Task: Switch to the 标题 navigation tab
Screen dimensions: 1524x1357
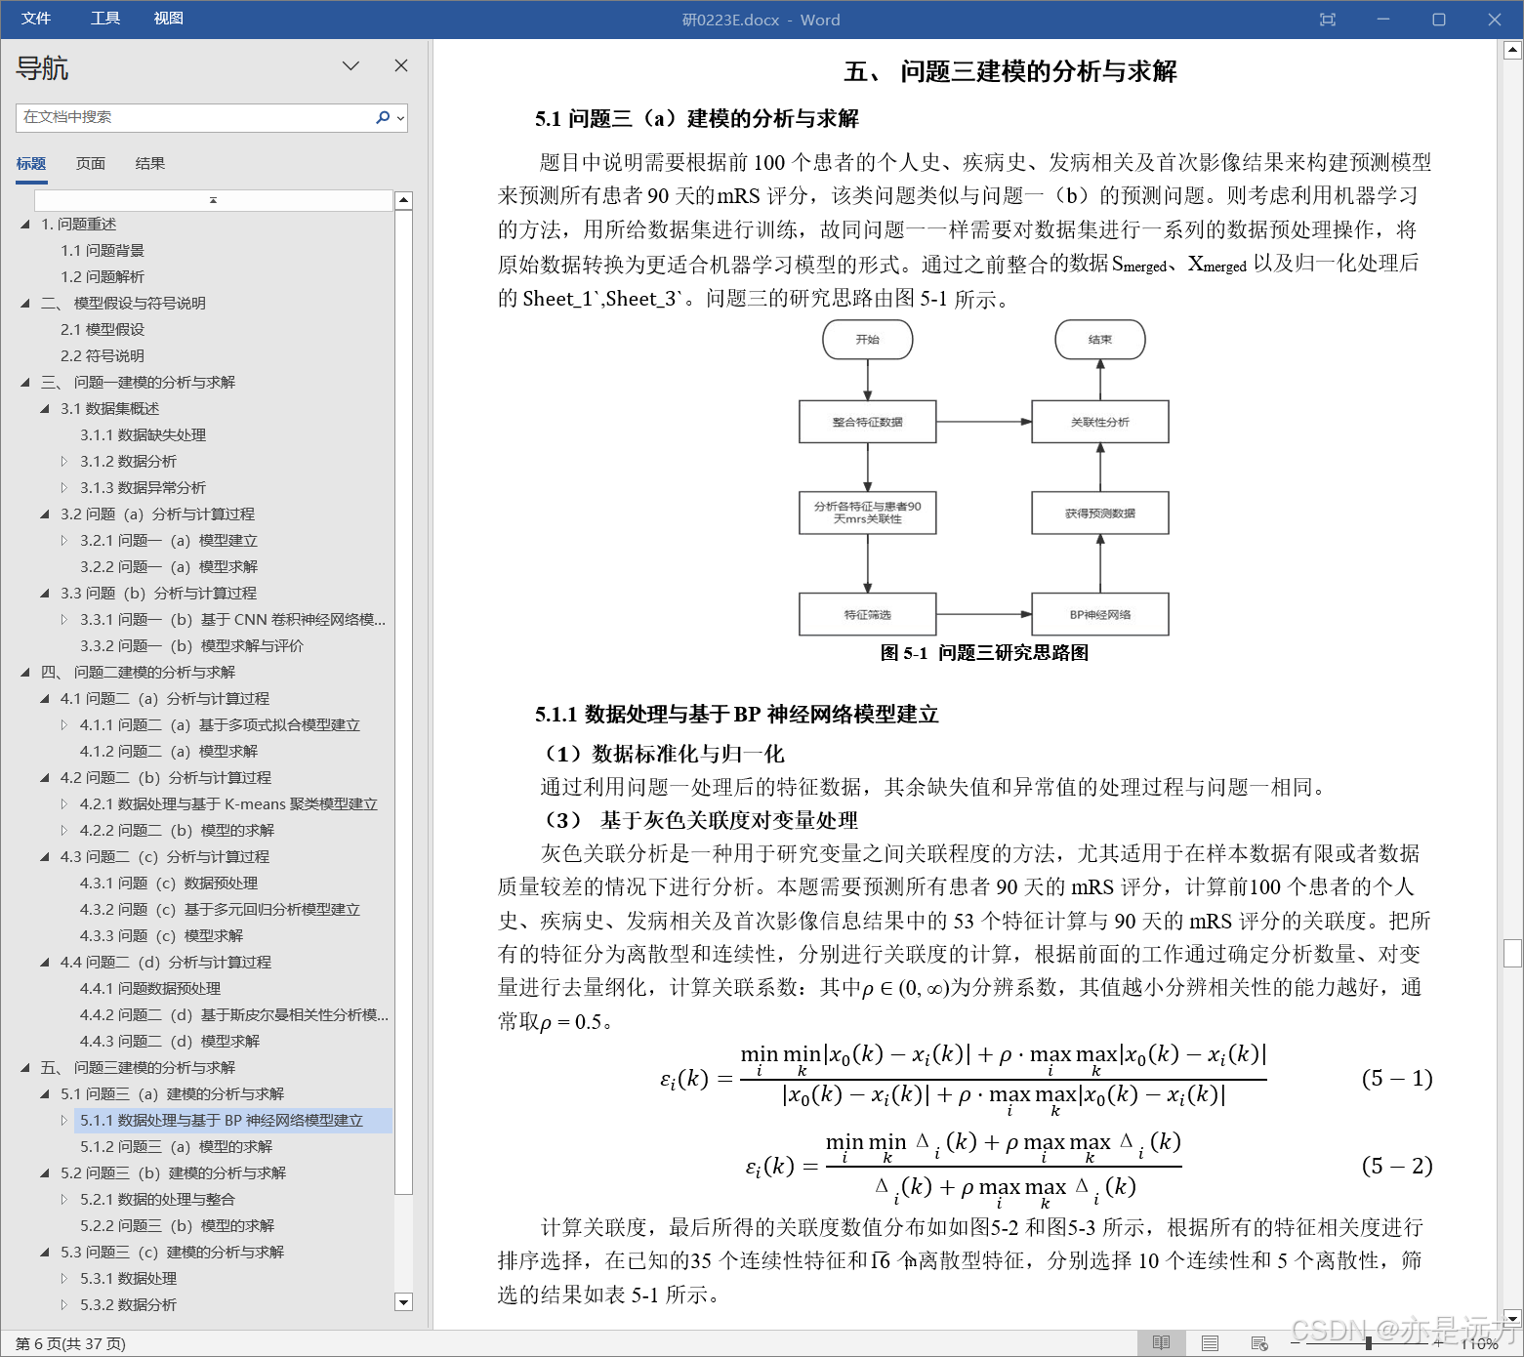Action: pos(31,164)
